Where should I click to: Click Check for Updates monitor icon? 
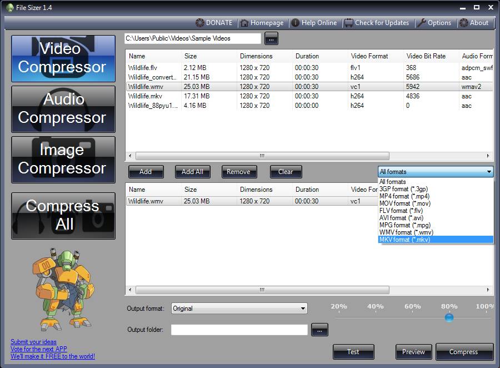(x=349, y=23)
